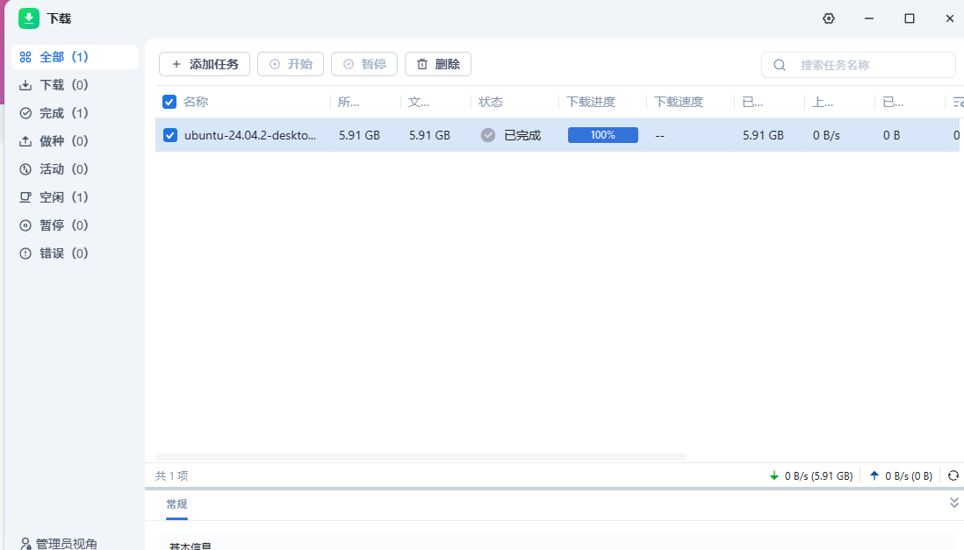Open settings via the gear icon
964x550 pixels.
tap(829, 18)
